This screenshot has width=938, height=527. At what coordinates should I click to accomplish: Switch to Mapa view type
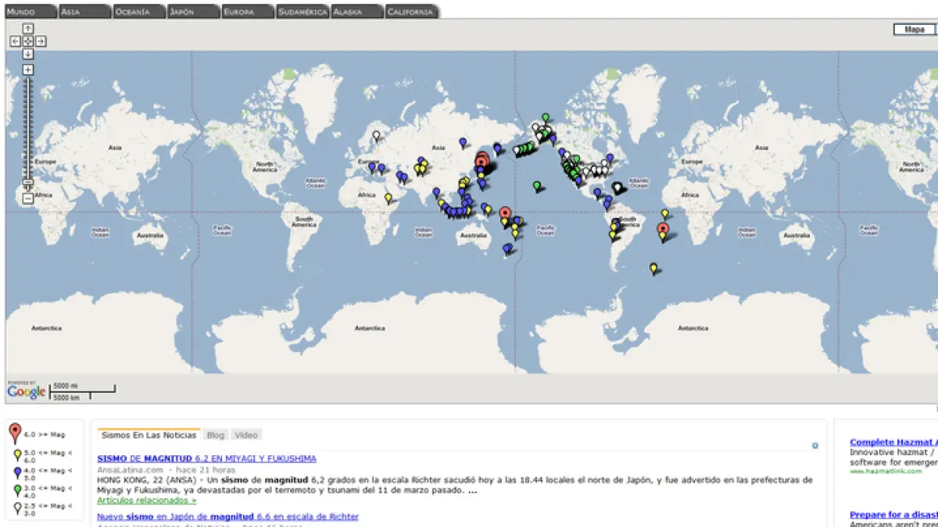tap(914, 30)
